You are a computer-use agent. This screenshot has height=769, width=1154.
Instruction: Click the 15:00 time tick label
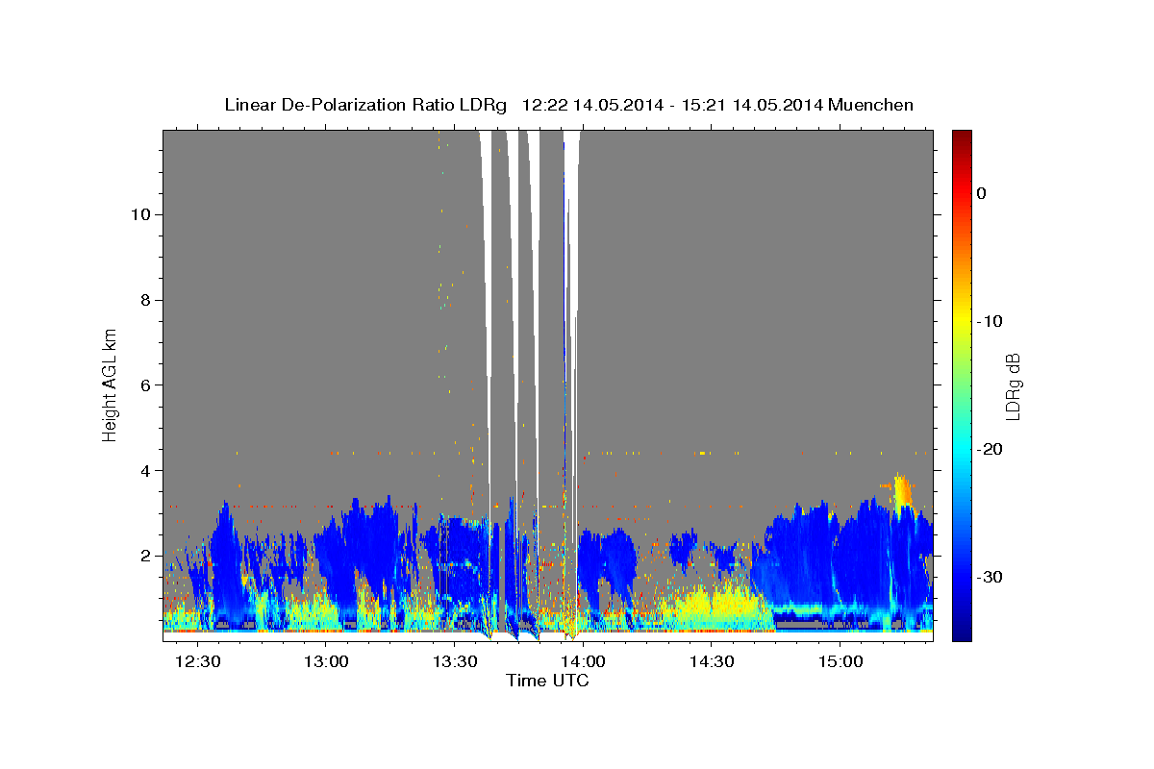tap(840, 661)
